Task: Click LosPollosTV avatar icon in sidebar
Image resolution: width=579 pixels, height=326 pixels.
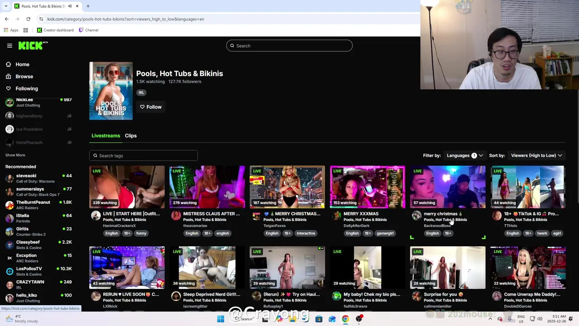Action: pyautogui.click(x=9, y=271)
